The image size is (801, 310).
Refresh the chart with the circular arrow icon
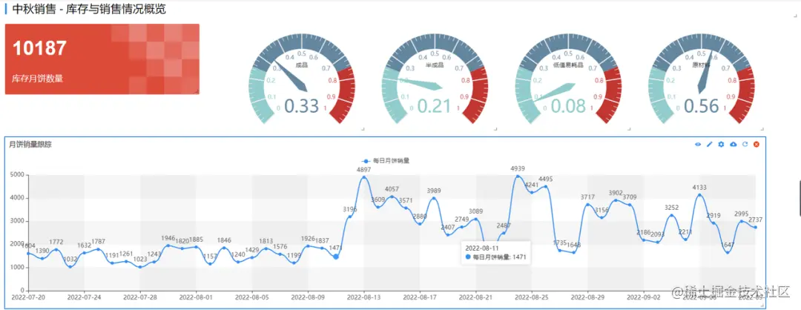[745, 145]
